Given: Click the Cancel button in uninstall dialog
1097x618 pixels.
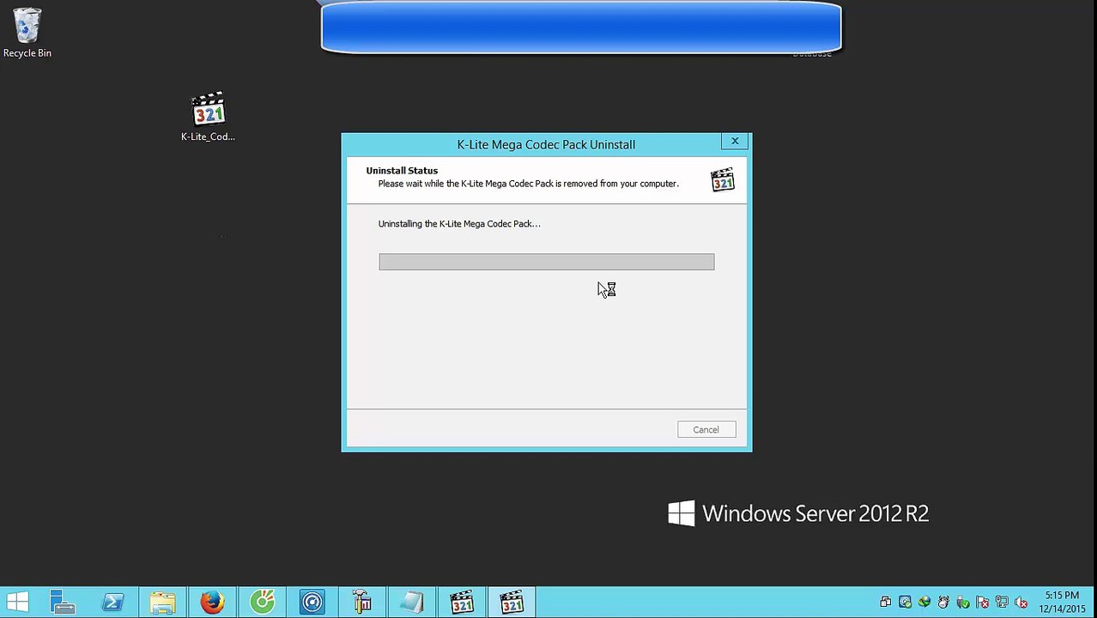Looking at the screenshot, I should click(706, 430).
